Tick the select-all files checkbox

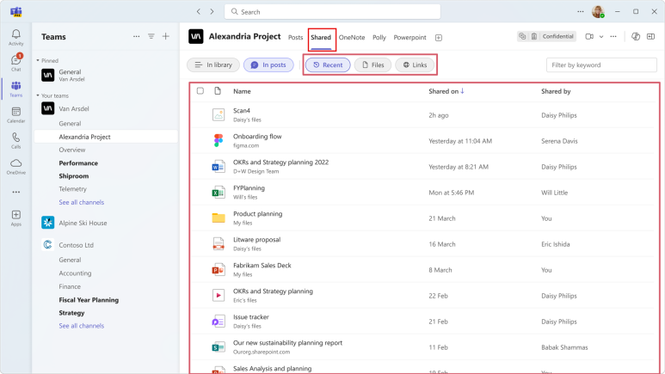coord(200,91)
